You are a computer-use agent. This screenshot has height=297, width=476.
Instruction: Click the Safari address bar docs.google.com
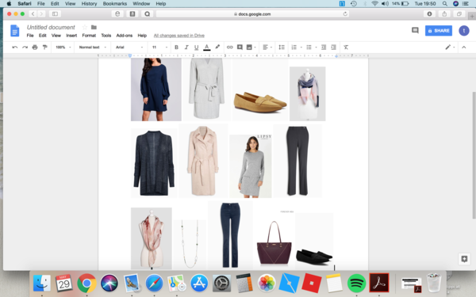(x=252, y=14)
